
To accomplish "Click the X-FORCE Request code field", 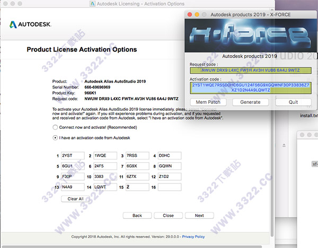I will (251, 70).
